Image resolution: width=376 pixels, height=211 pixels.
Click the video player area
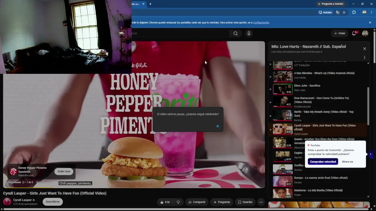134,114
